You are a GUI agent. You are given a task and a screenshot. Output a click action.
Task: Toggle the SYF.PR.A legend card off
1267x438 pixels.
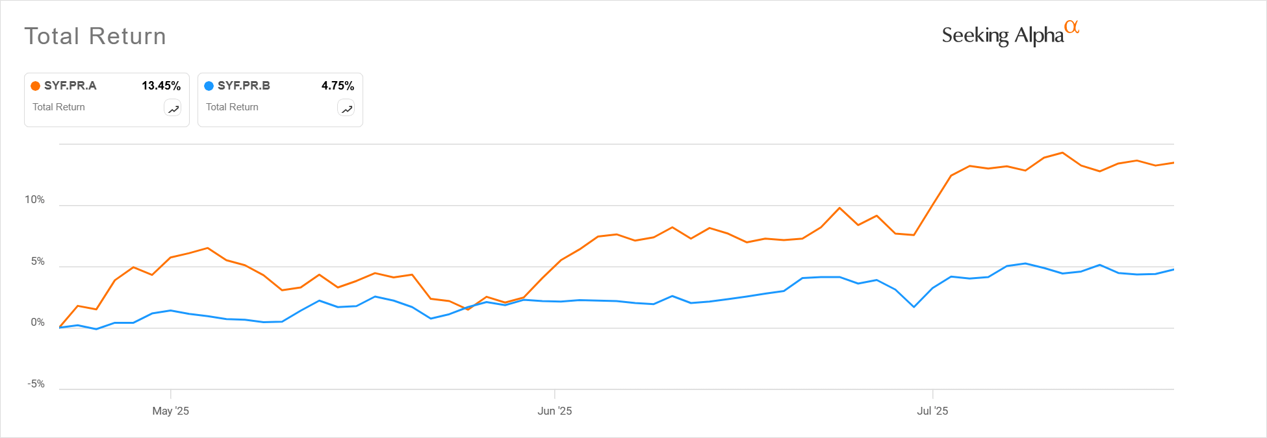click(x=106, y=99)
